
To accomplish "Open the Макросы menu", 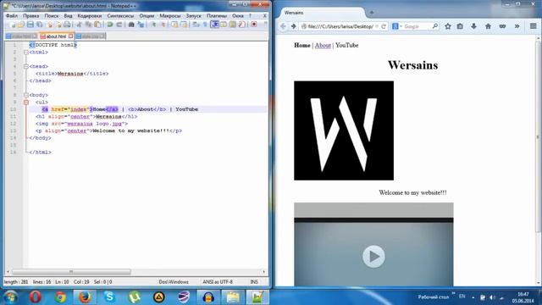I will [169, 16].
